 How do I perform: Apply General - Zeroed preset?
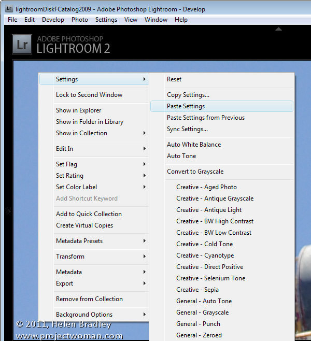222,335
